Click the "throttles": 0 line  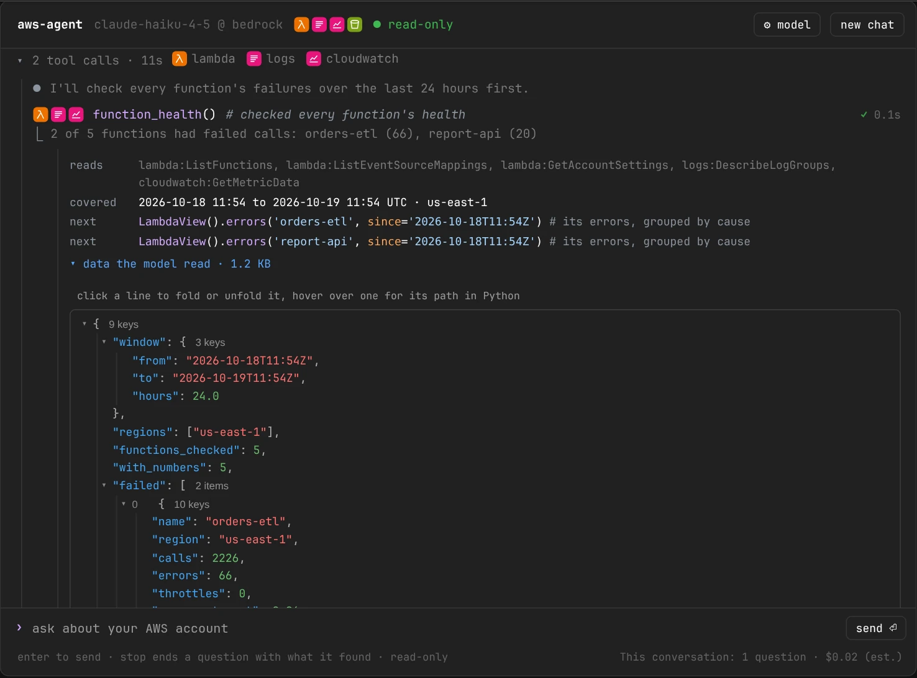tap(202, 594)
